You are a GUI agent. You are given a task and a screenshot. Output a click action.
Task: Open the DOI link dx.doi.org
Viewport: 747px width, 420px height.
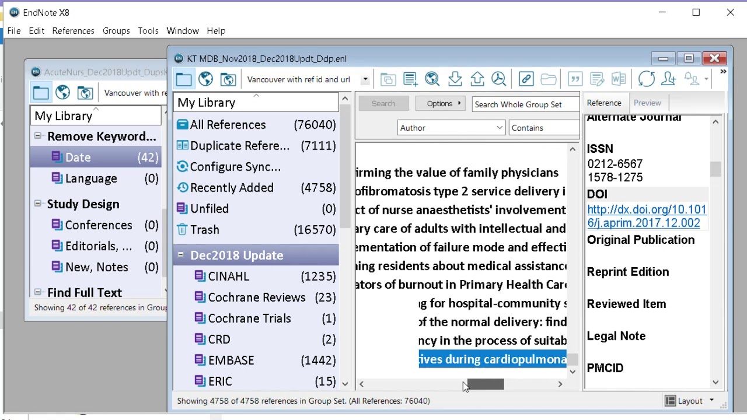(x=647, y=216)
